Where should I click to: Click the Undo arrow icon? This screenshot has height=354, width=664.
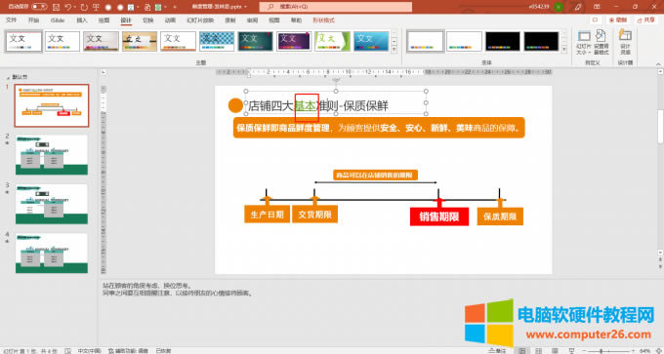(x=68, y=7)
